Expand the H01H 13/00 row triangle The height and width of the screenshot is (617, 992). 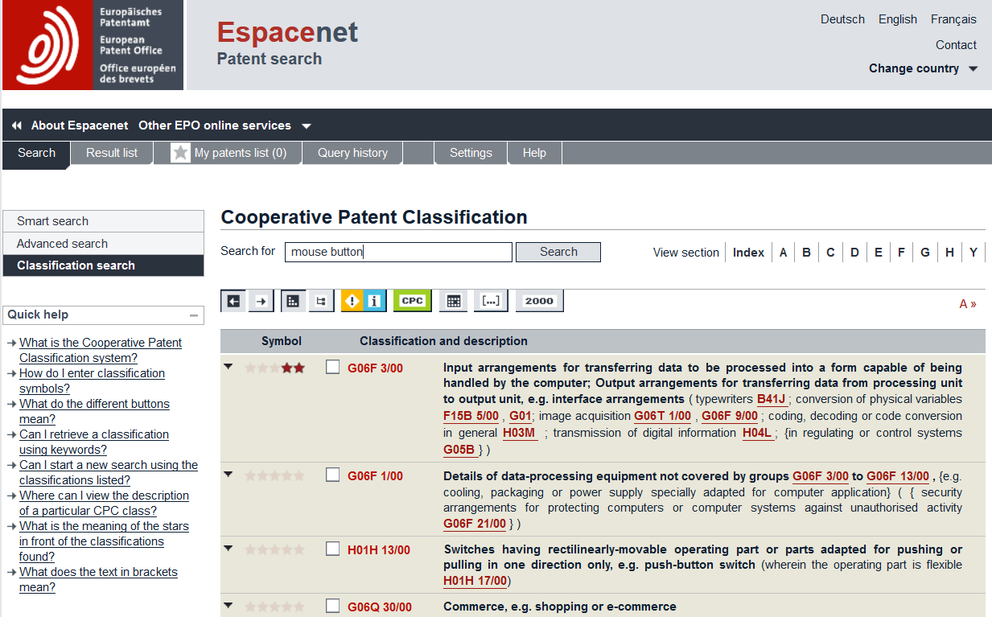tap(228, 549)
